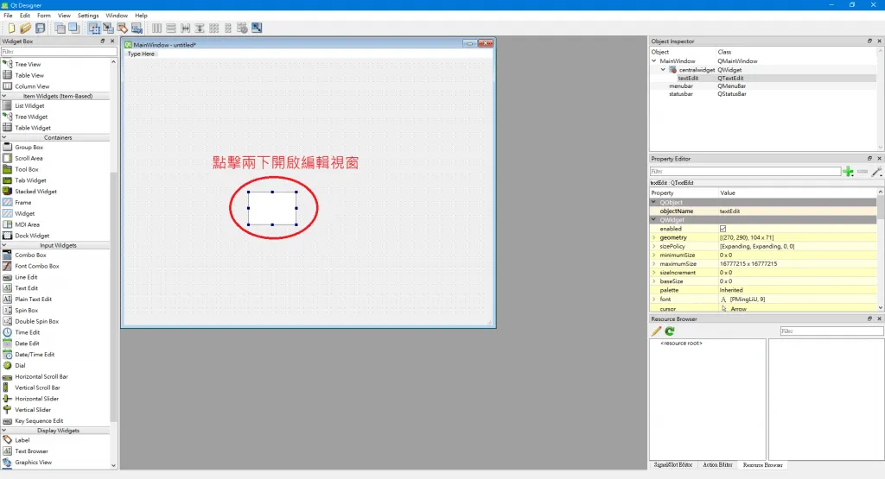Switch to the Action Editor tab
The height and width of the screenshot is (479, 885).
(716, 465)
